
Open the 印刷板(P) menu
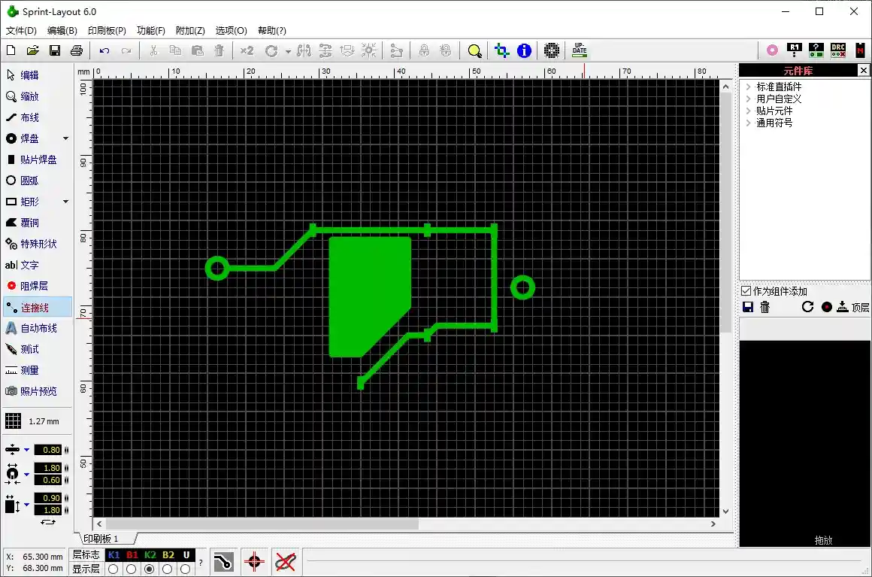click(107, 31)
